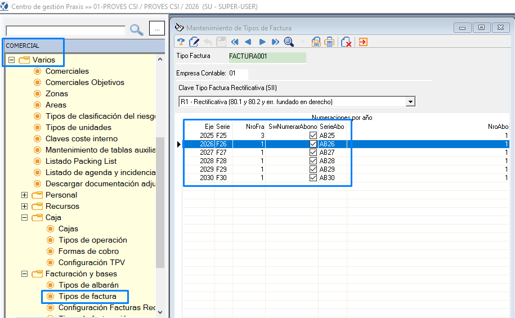This screenshot has height=318, width=515.
Task: Toggle SwNumerarAbono checkbox for 2026
Action: [x=313, y=144]
